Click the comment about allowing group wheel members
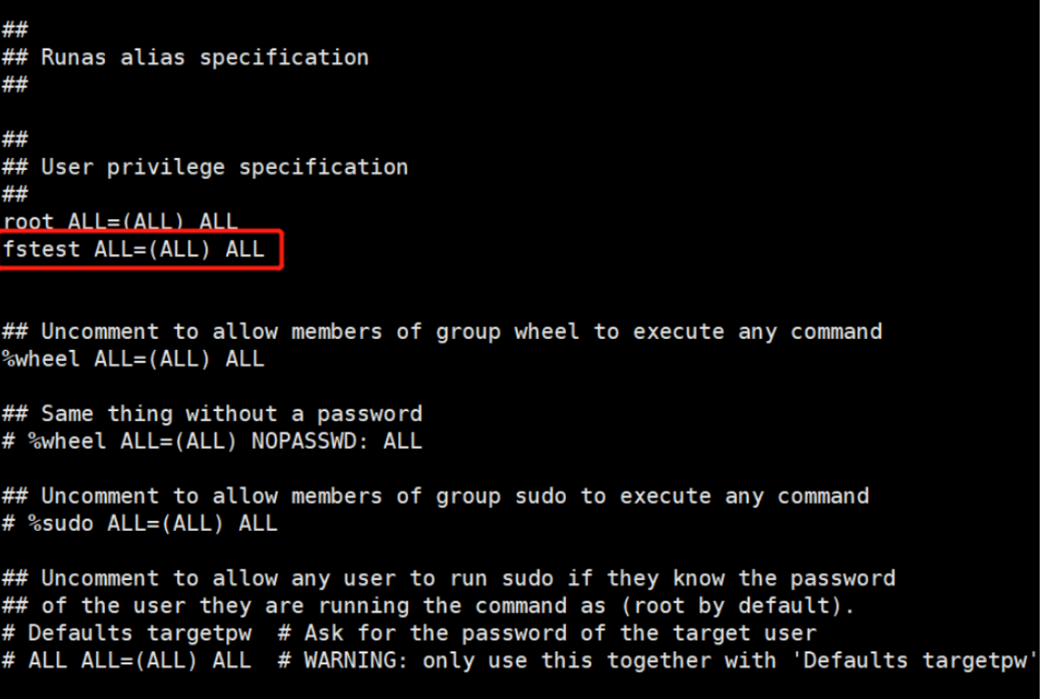1040x699 pixels. tap(461, 332)
